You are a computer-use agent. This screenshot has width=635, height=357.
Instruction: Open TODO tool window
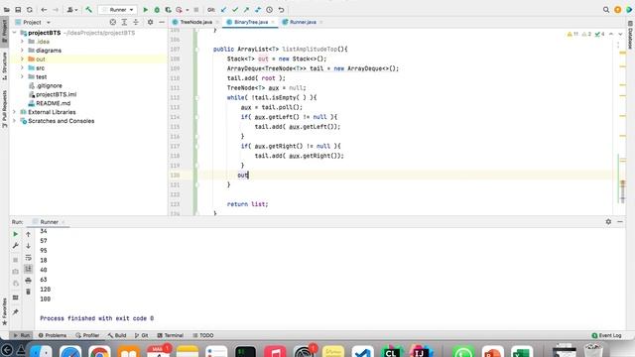tap(203, 335)
